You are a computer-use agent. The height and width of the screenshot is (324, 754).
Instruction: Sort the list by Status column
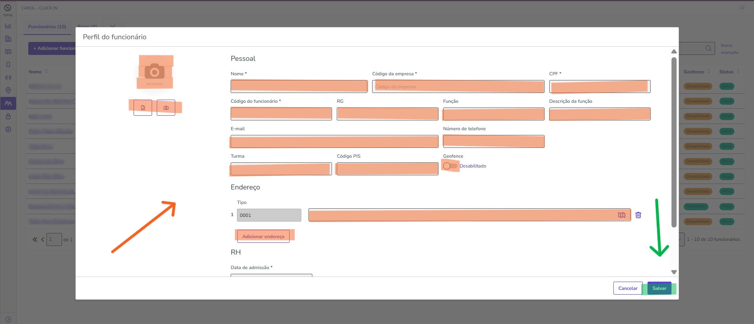(729, 72)
